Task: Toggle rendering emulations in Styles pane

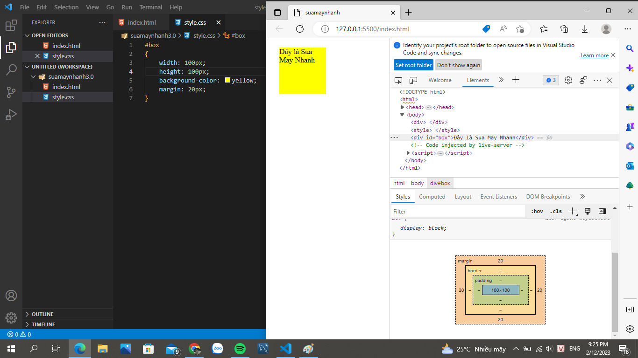Action: pos(588,211)
